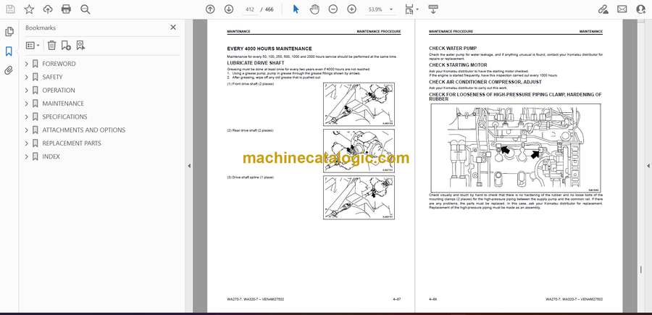Choose the selection arrow tool
Viewport: 652px width, 315px height.
(296, 9)
